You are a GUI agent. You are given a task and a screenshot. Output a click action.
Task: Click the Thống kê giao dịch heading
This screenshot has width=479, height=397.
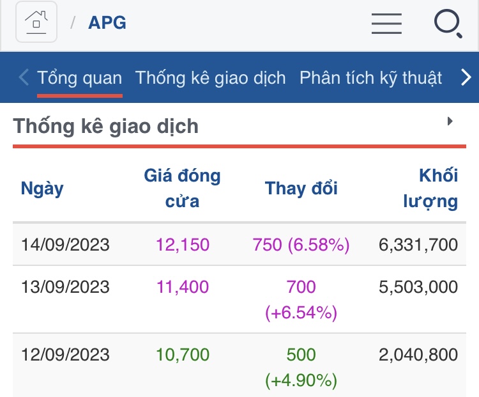tap(106, 126)
